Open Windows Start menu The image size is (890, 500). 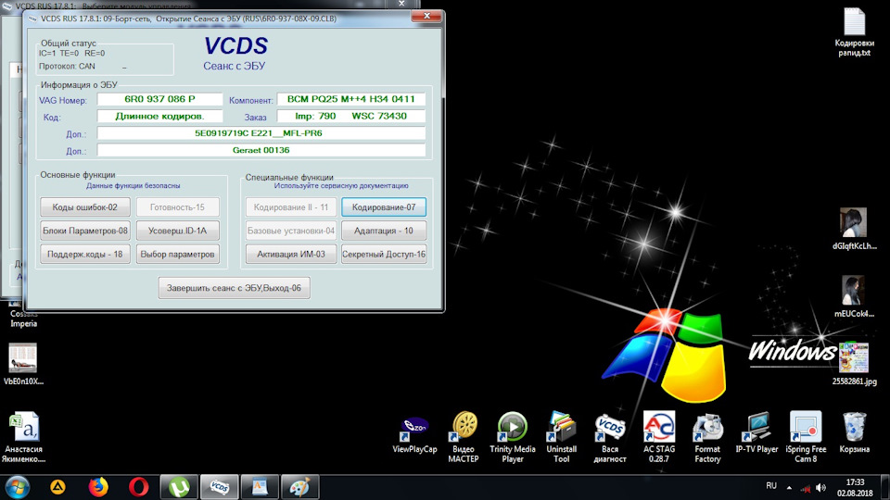coord(17,487)
